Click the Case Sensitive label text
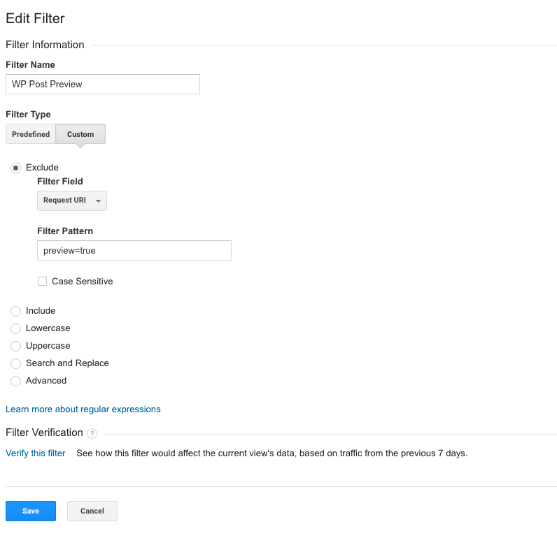 point(82,282)
